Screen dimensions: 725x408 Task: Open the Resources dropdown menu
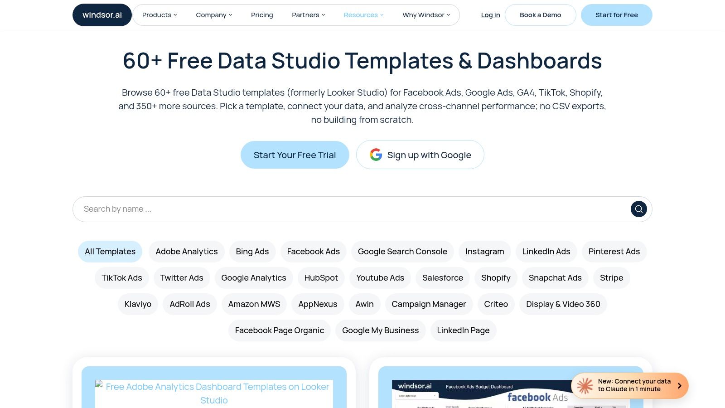(x=363, y=15)
